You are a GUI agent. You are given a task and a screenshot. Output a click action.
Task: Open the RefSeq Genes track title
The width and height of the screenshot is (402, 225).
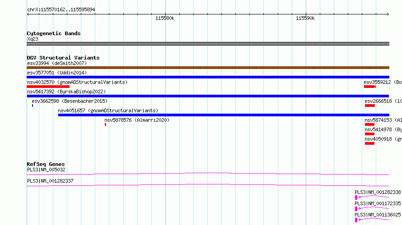click(46, 164)
